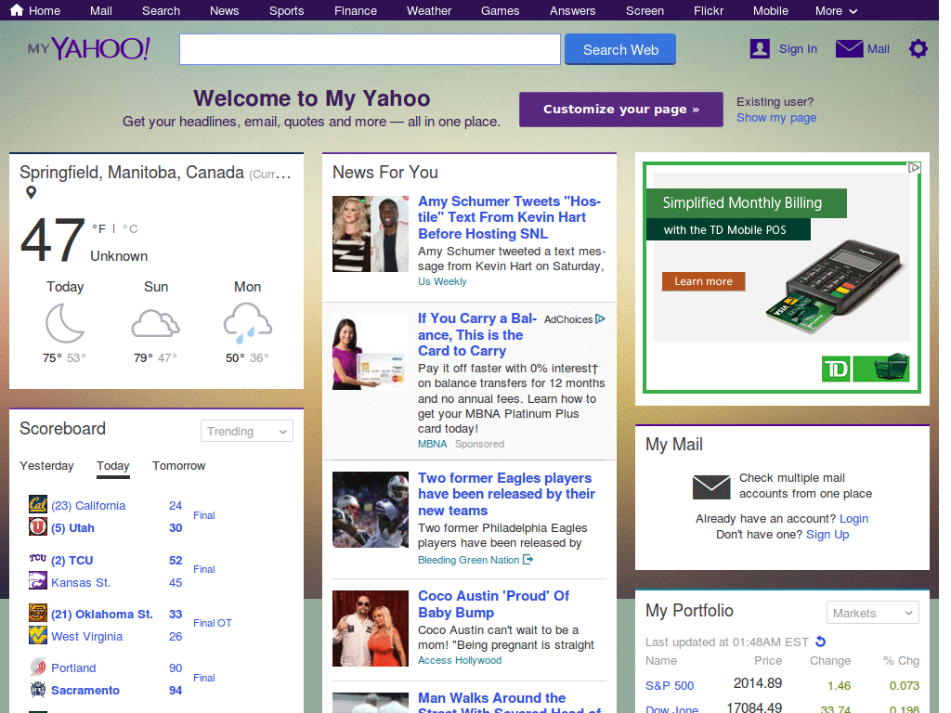Open Answers in the top navigation
The height and width of the screenshot is (713, 951).
572,11
